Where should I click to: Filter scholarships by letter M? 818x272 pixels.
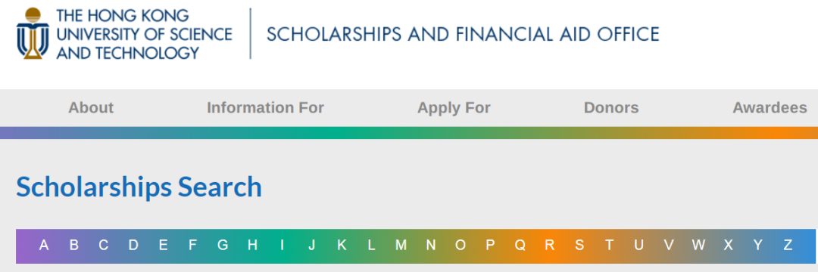click(401, 245)
